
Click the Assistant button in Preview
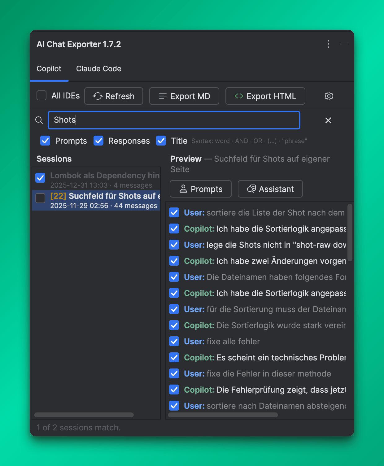(x=270, y=189)
